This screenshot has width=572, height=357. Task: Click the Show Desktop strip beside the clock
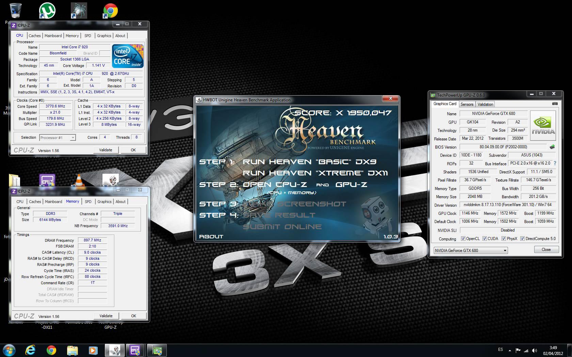click(x=569, y=350)
